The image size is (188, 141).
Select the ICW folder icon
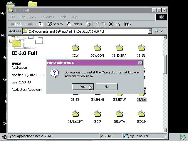click(75, 48)
